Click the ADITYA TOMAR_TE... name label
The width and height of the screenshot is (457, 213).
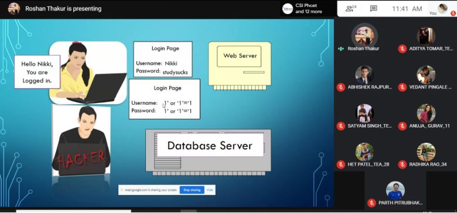[x=431, y=49]
